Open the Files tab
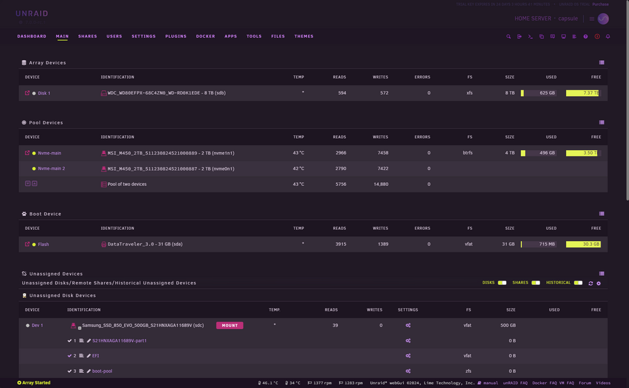Image resolution: width=629 pixels, height=388 pixels. pyautogui.click(x=277, y=36)
